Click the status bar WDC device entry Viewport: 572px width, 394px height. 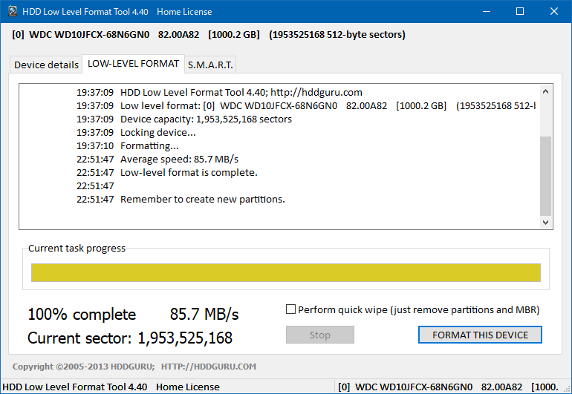point(448,387)
